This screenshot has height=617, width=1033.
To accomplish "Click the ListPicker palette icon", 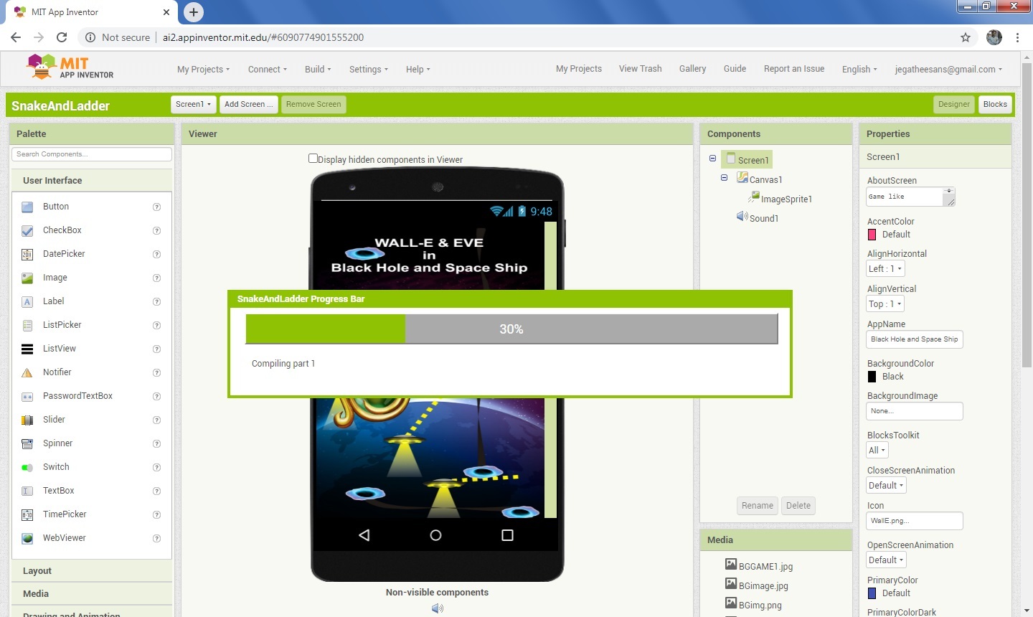I will 27,326.
